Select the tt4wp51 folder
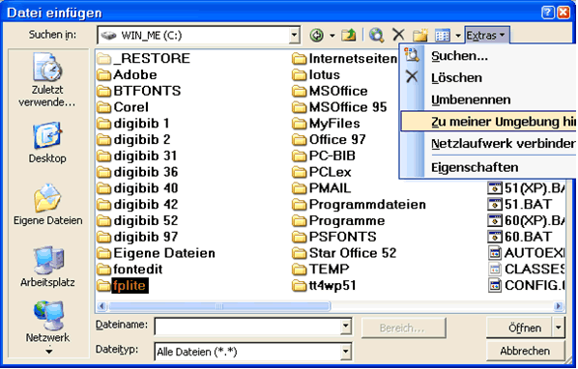The width and height of the screenshot is (578, 369). [x=324, y=285]
